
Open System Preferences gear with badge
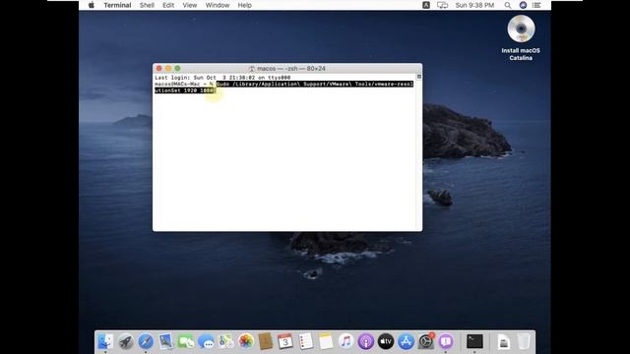pyautogui.click(x=426, y=341)
